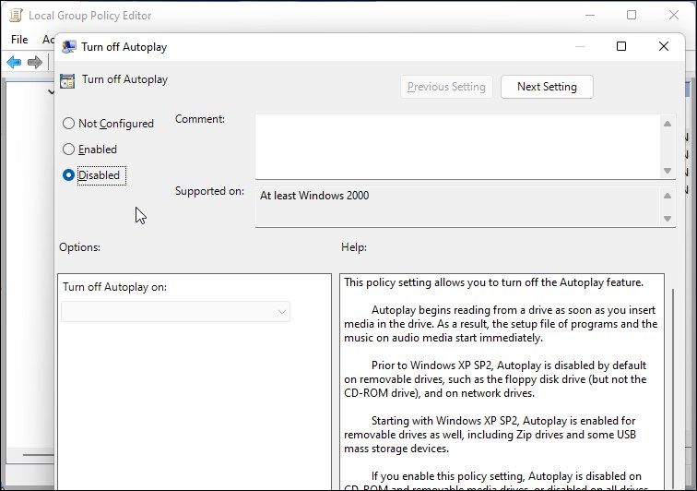Viewport: 697px width, 491px height.
Task: Click the 'Prior to Windows XP SP2' help paragraph
Action: pos(495,378)
